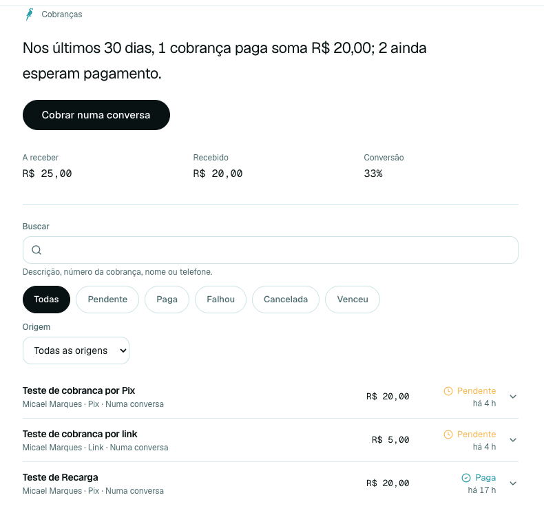This screenshot has height=513, width=544.
Task: Click 'Micael Marques · Link · Numa conversa' text
Action: (96, 448)
